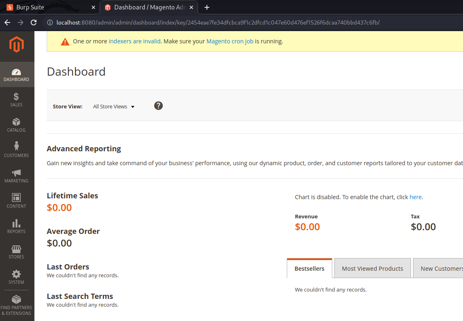Open the Reports sidebar menu
The image size is (463, 321).
click(16, 227)
